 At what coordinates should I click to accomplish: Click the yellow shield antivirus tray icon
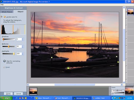(x=120, y=98)
